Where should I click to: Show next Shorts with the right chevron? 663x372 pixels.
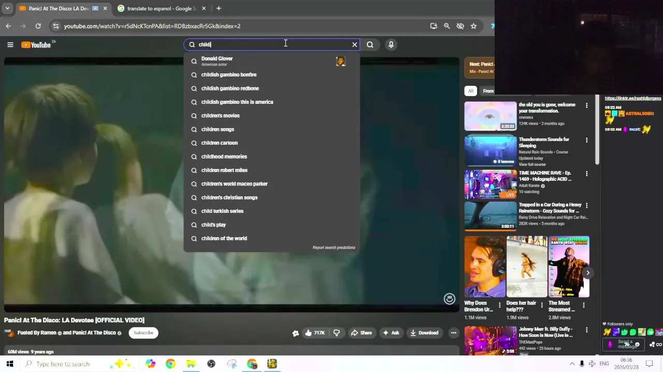(587, 273)
